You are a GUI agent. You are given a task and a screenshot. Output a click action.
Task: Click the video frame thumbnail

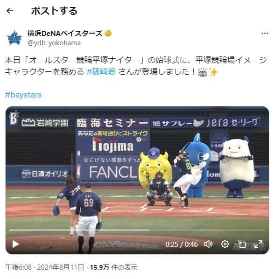tap(137, 180)
